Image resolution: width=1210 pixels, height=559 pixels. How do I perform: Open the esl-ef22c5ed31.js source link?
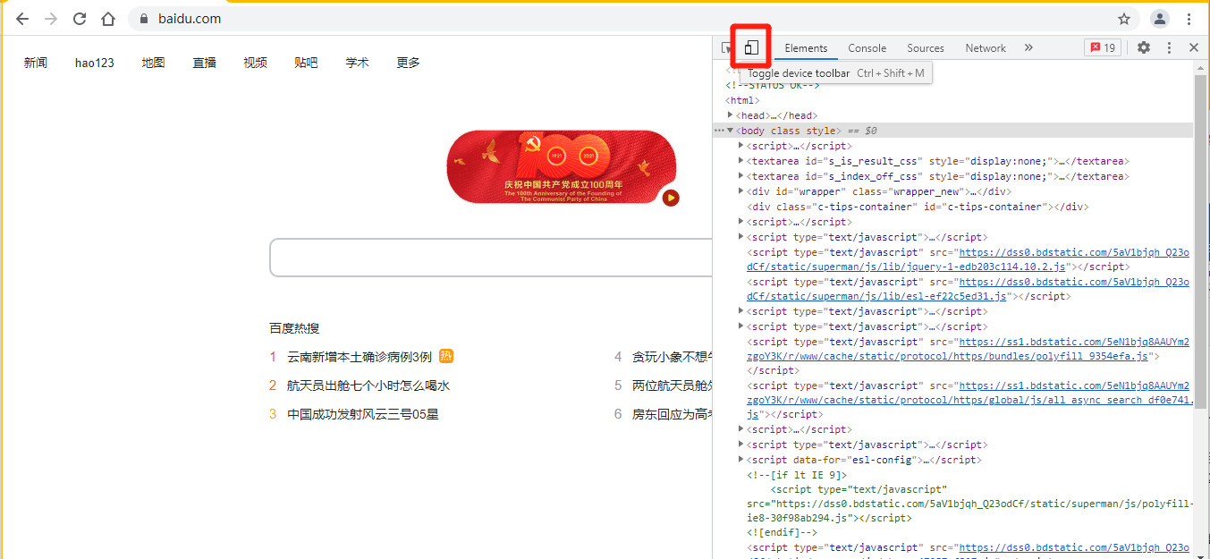(969, 289)
